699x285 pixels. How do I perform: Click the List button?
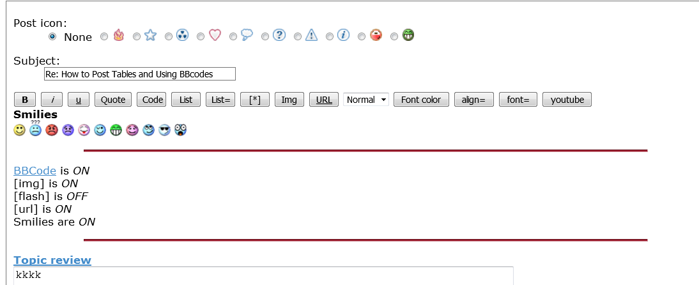coord(186,100)
